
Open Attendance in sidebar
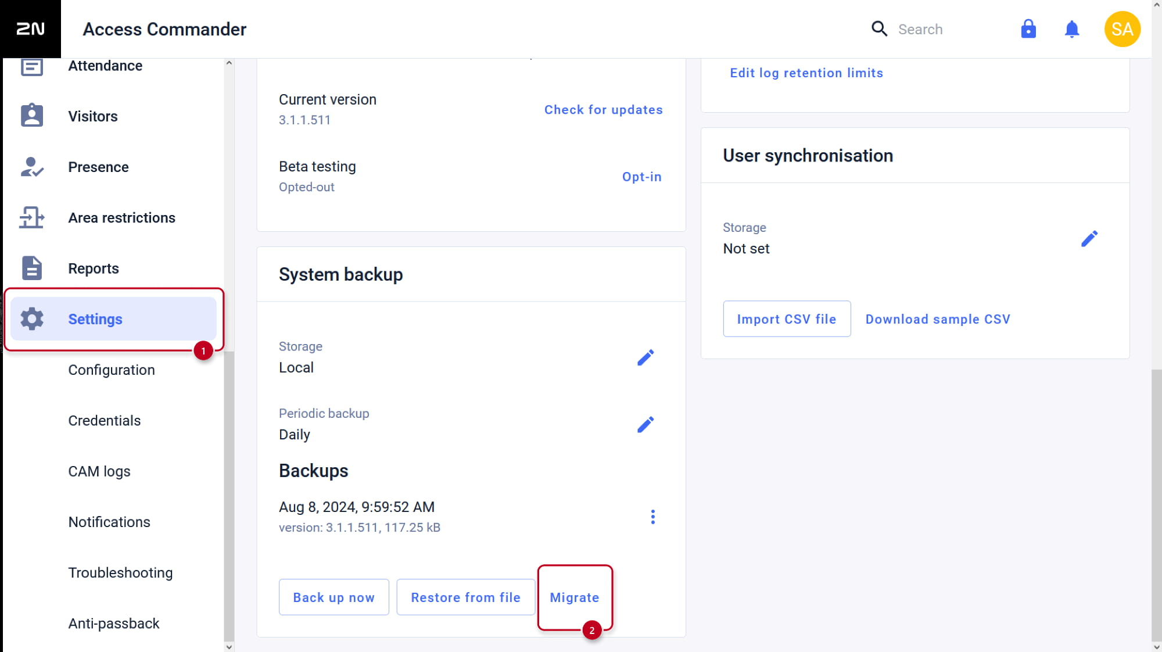105,66
